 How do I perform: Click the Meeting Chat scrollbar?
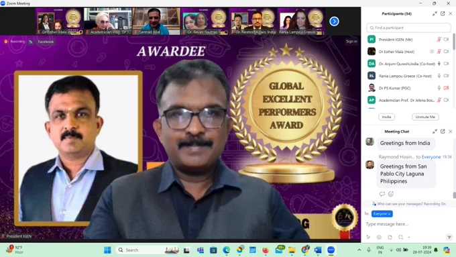tap(454, 195)
